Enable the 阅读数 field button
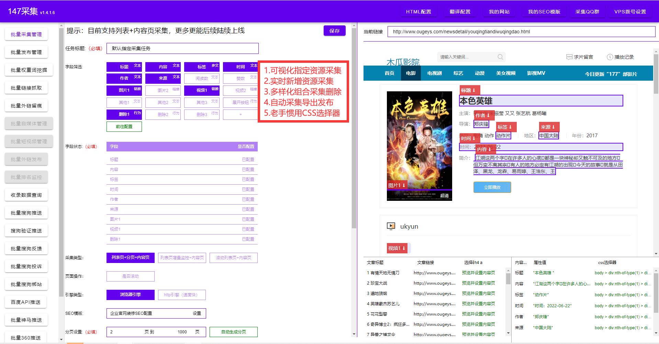This screenshot has height=344, width=659. 202,79
